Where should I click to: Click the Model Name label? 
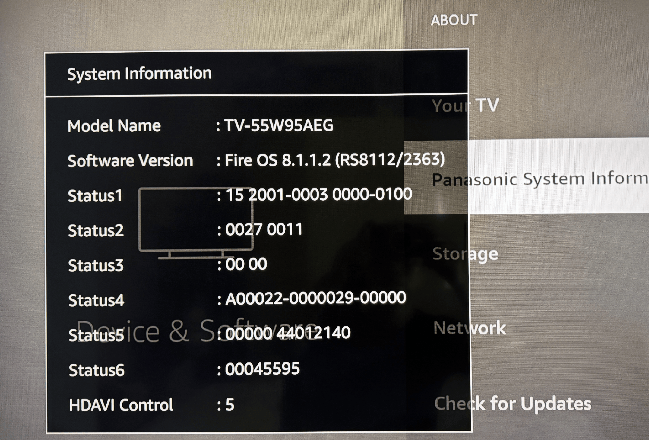tap(114, 126)
